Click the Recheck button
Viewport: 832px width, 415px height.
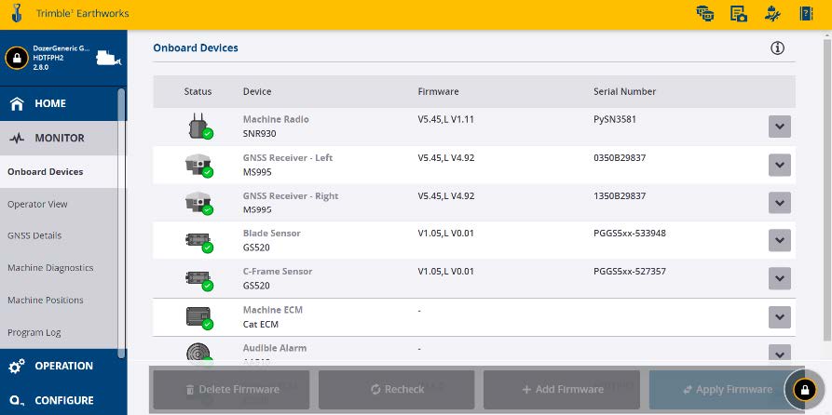point(396,390)
